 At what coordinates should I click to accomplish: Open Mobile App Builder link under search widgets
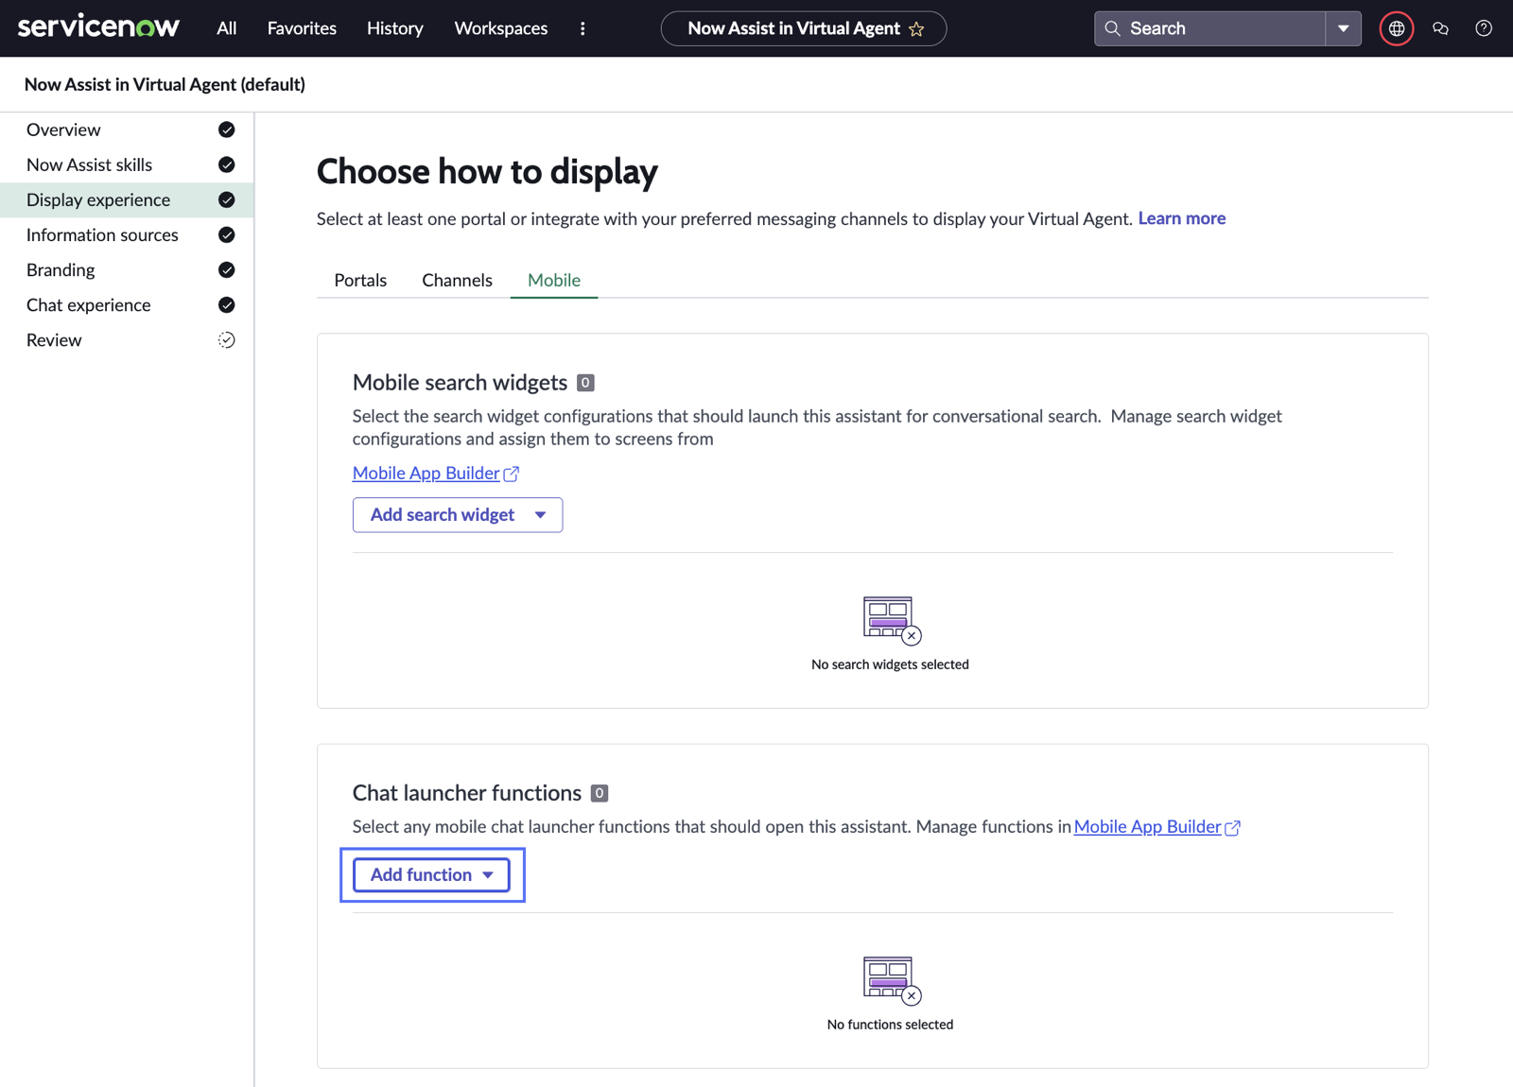426,473
